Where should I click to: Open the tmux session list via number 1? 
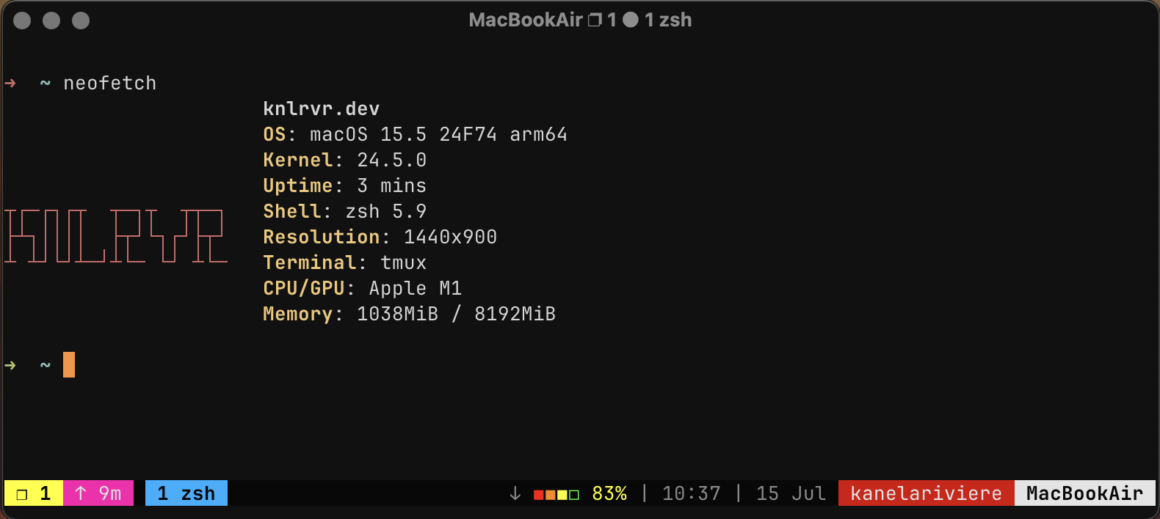[x=45, y=493]
